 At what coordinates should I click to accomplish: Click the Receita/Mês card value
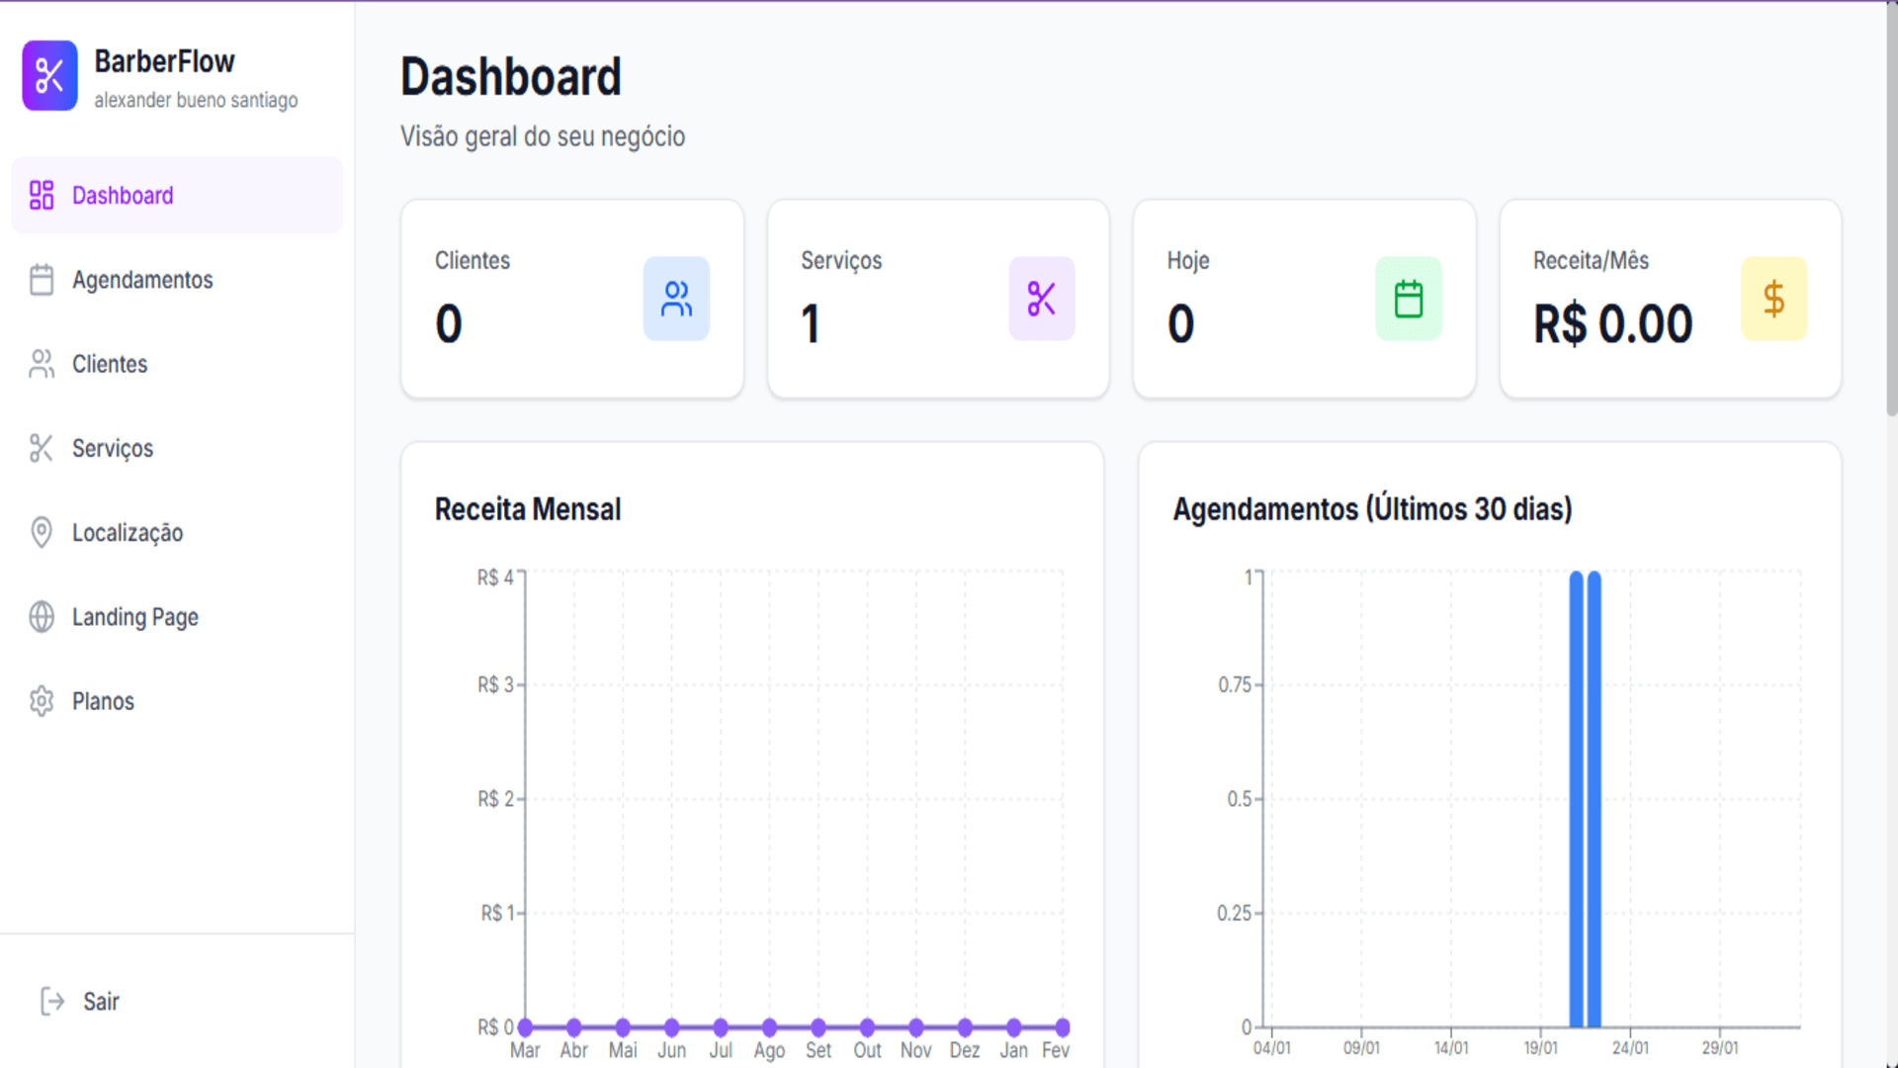(1612, 324)
